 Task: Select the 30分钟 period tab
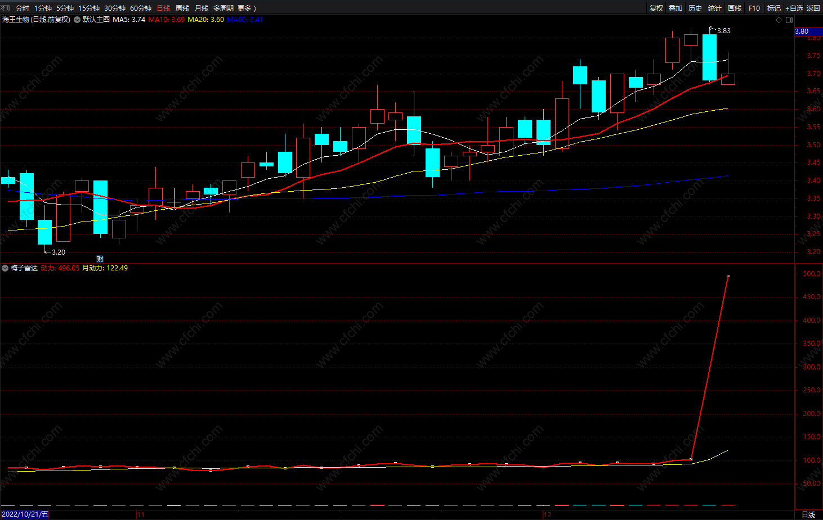pyautogui.click(x=115, y=8)
